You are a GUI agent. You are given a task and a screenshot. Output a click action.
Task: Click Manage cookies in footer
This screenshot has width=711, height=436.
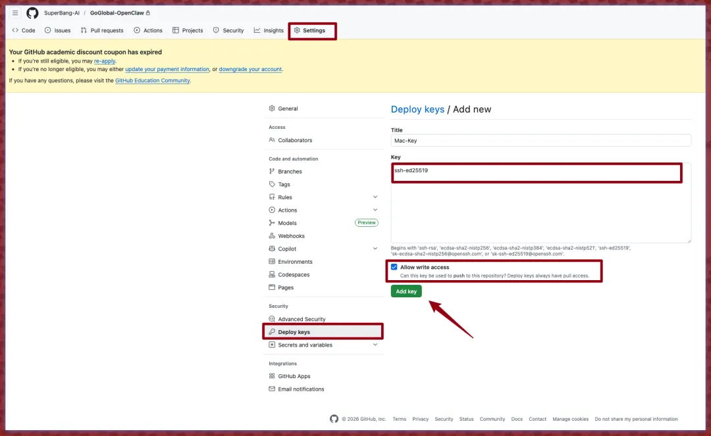[570, 419]
